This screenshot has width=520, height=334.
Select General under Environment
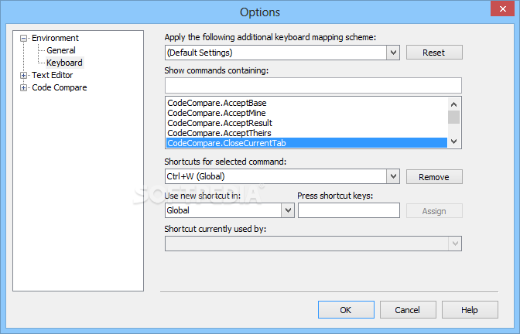click(x=61, y=50)
